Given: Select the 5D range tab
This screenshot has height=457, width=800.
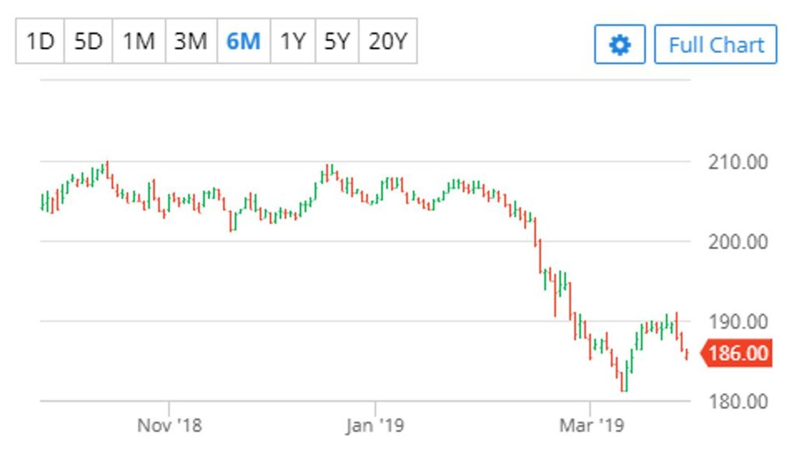Looking at the screenshot, I should tap(88, 41).
